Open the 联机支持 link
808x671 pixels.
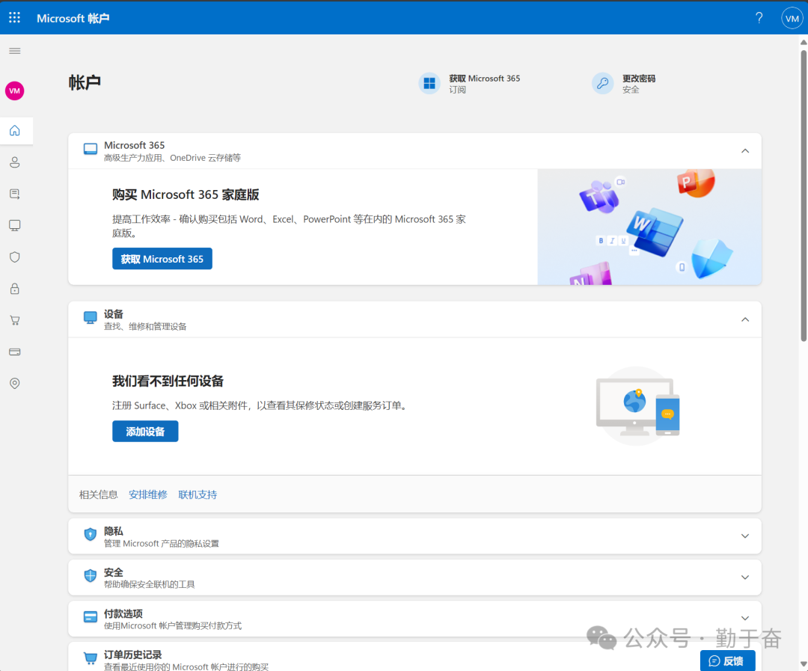pyautogui.click(x=198, y=494)
